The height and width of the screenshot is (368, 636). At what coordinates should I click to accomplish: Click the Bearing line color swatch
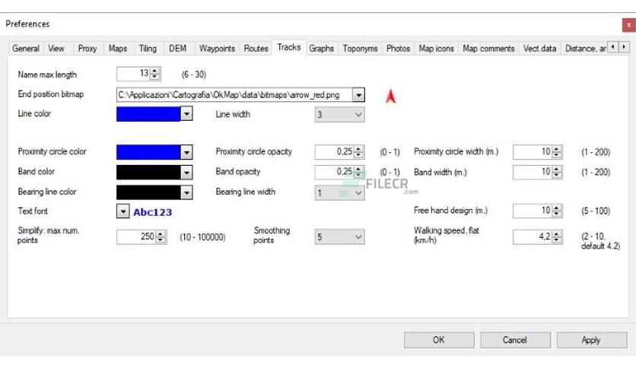pyautogui.click(x=148, y=192)
